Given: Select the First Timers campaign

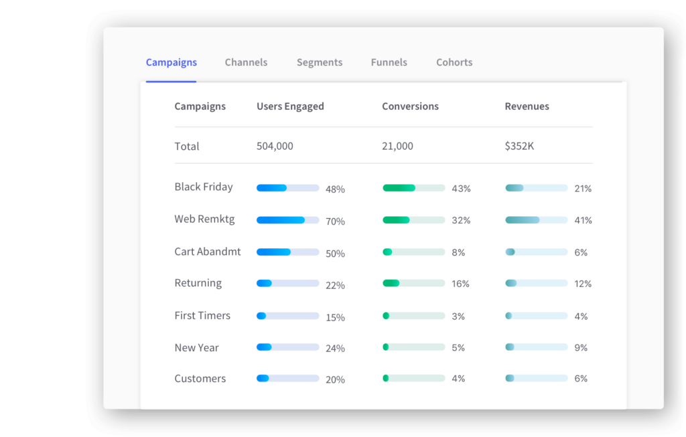Looking at the screenshot, I should click(x=202, y=315).
